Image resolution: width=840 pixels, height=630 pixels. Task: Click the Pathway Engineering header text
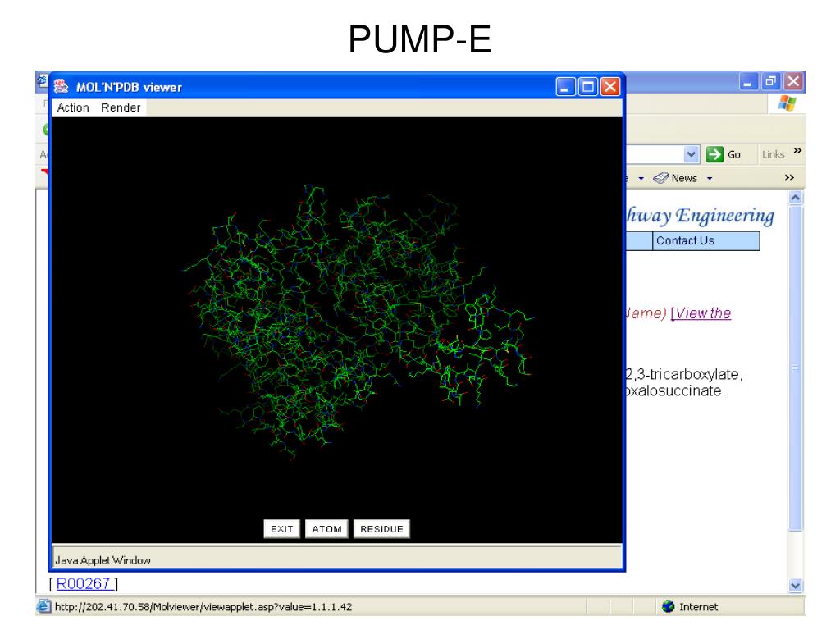coord(701,216)
